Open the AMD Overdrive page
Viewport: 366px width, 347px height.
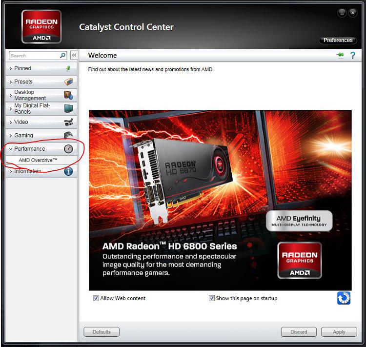tap(38, 160)
